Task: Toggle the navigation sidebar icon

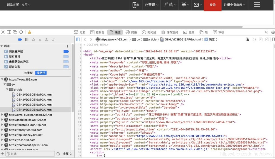Action: (x=78, y=40)
